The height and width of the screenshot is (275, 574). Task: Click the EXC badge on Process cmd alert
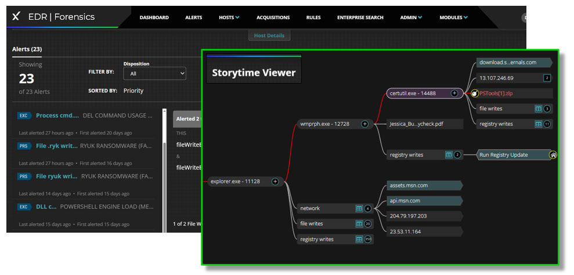point(23,115)
